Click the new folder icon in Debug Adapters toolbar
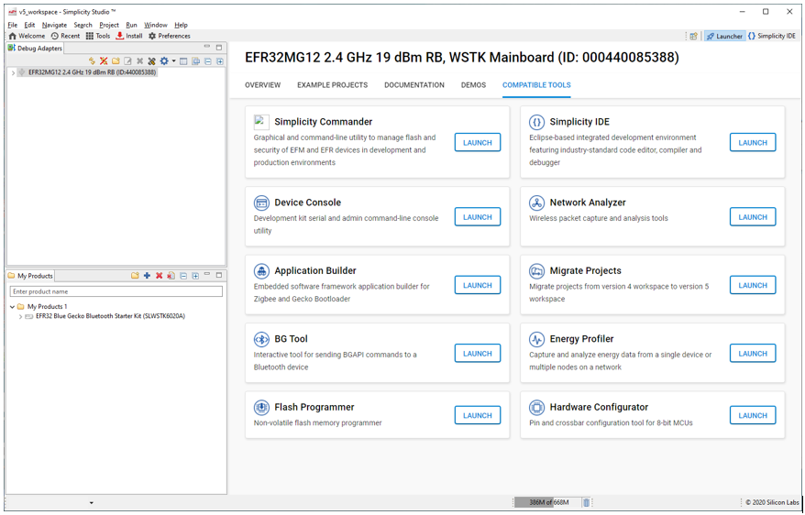Image resolution: width=805 pixels, height=515 pixels. [116, 61]
